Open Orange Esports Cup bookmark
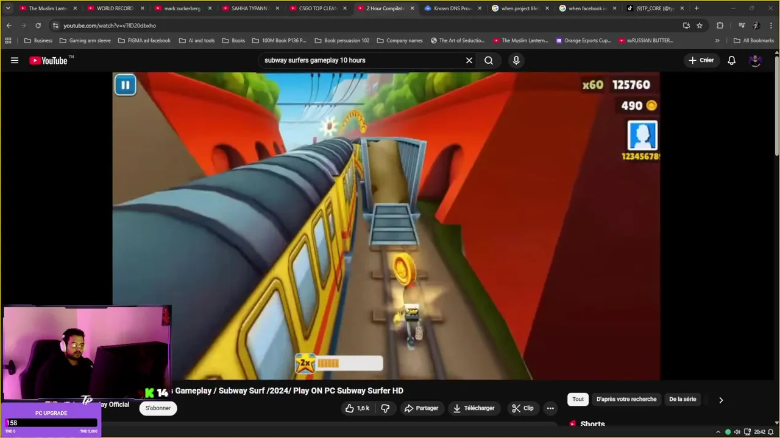Viewport: 780px width, 438px height. coord(583,41)
